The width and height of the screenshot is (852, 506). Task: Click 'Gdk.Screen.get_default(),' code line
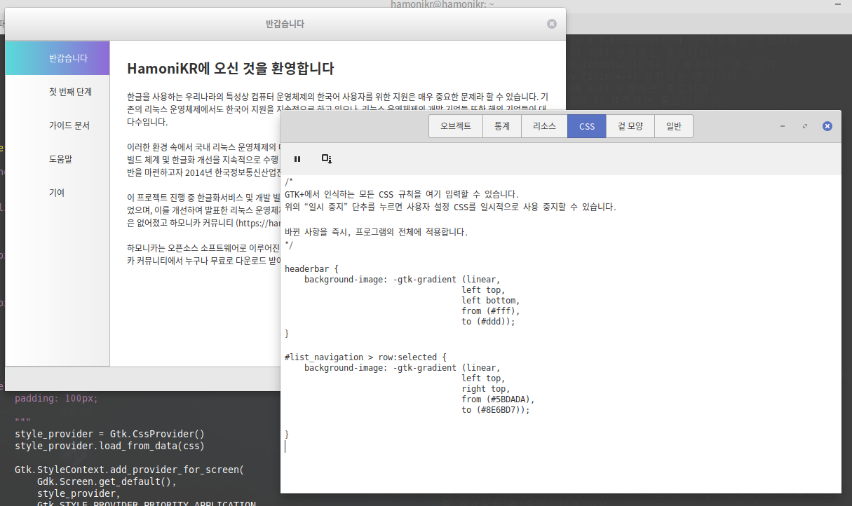tap(107, 481)
